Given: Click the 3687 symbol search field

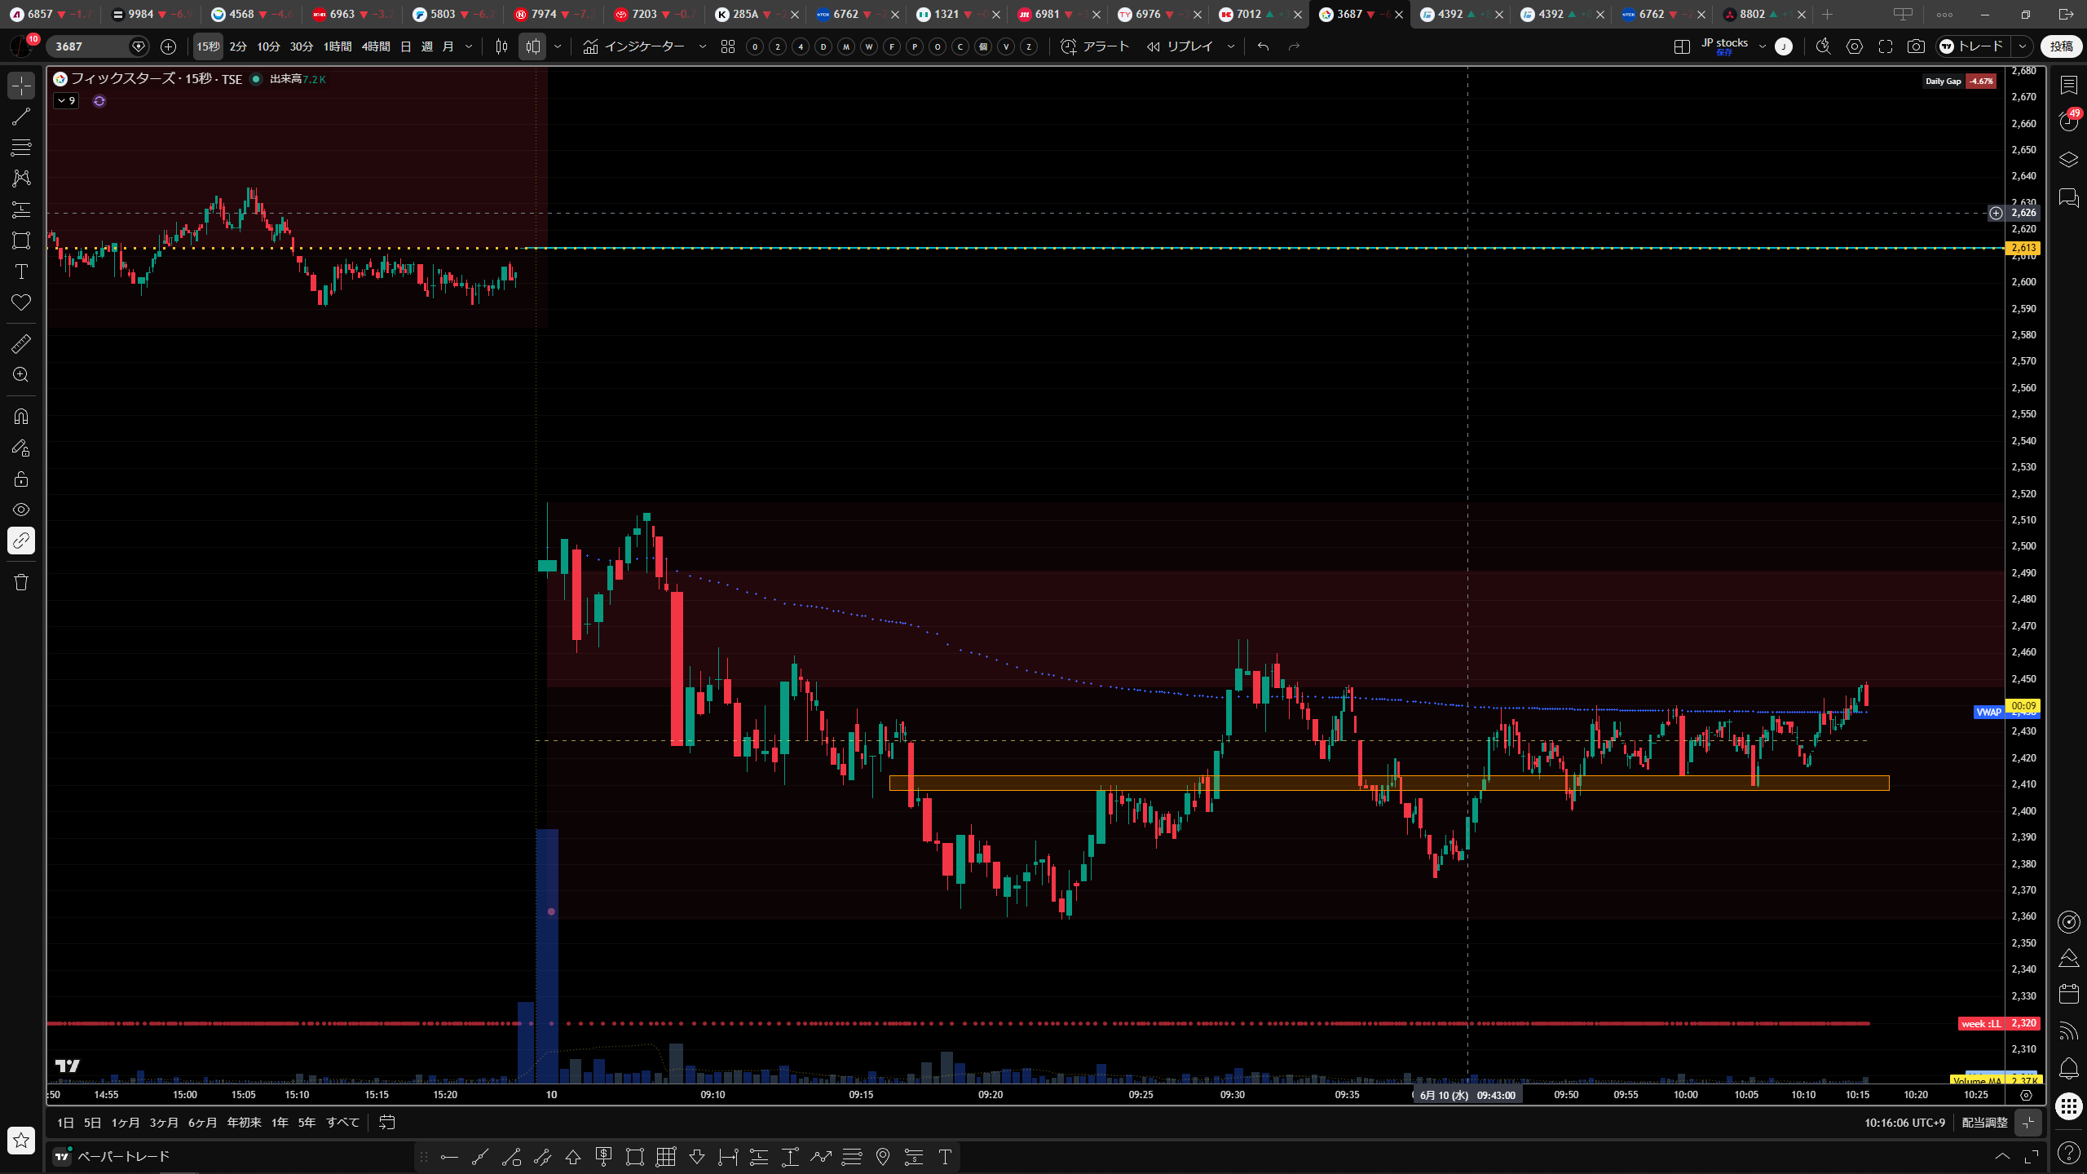Looking at the screenshot, I should 90,46.
